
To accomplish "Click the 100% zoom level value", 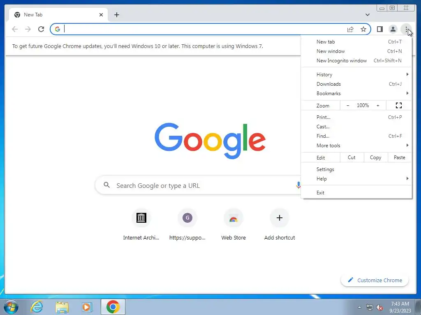I will tap(363, 105).
